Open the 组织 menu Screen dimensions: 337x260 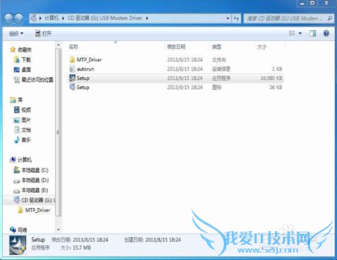click(x=16, y=34)
